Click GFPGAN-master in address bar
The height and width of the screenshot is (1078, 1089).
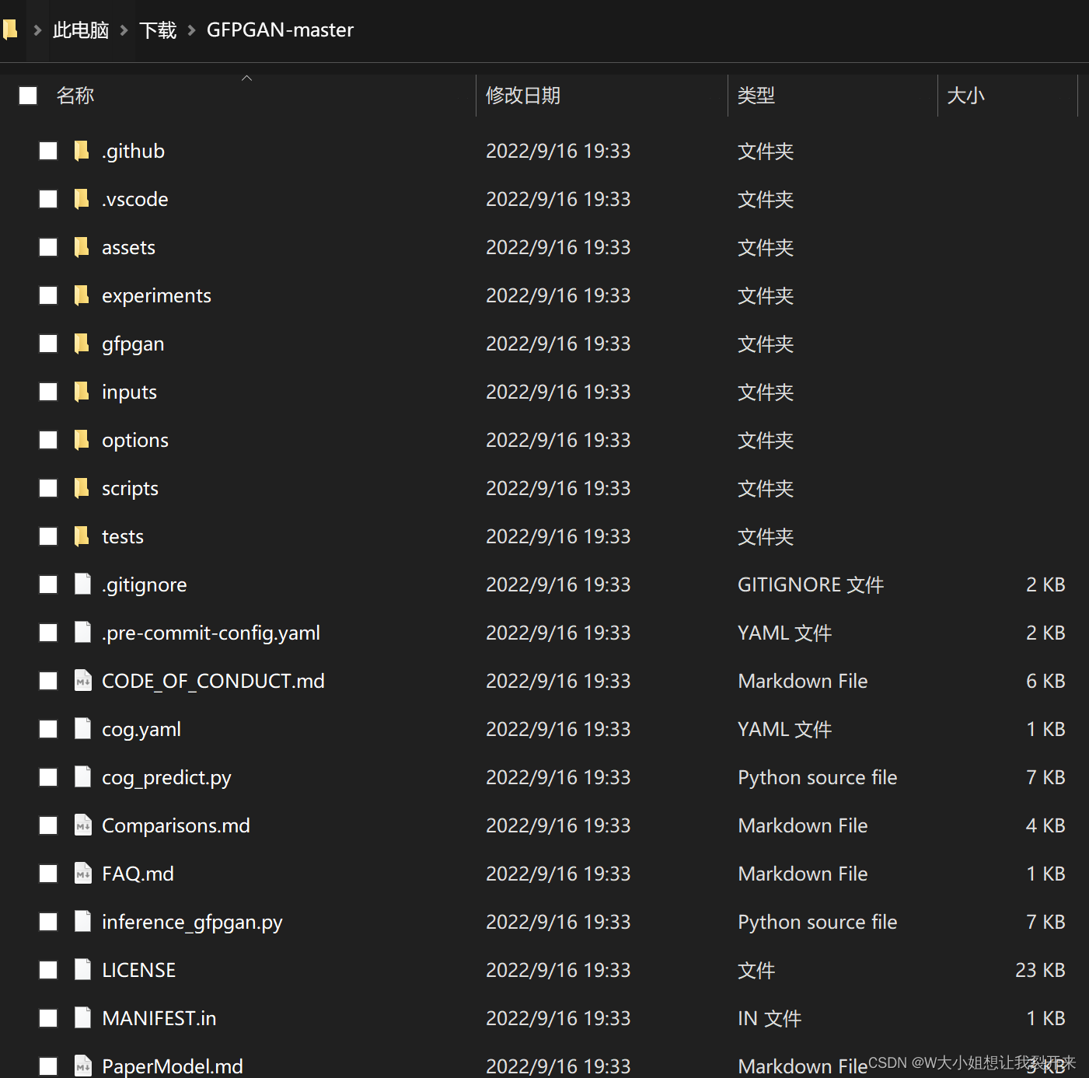tap(280, 30)
